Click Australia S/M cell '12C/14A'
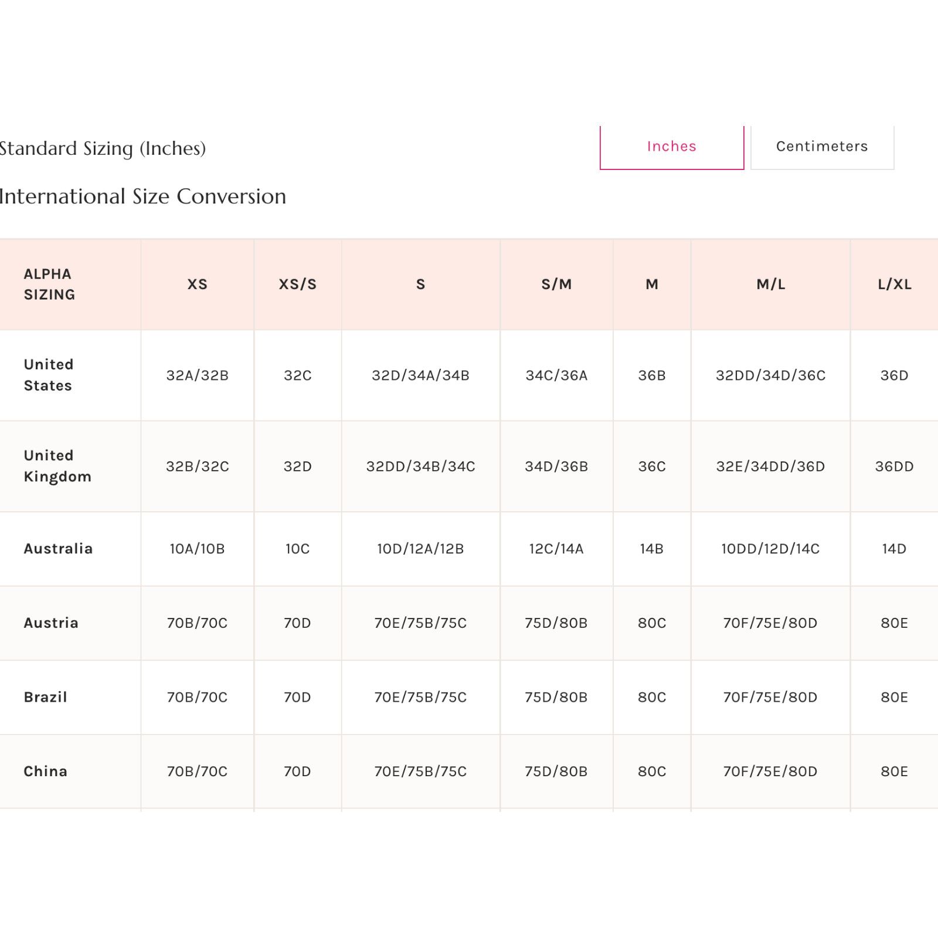 (556, 549)
